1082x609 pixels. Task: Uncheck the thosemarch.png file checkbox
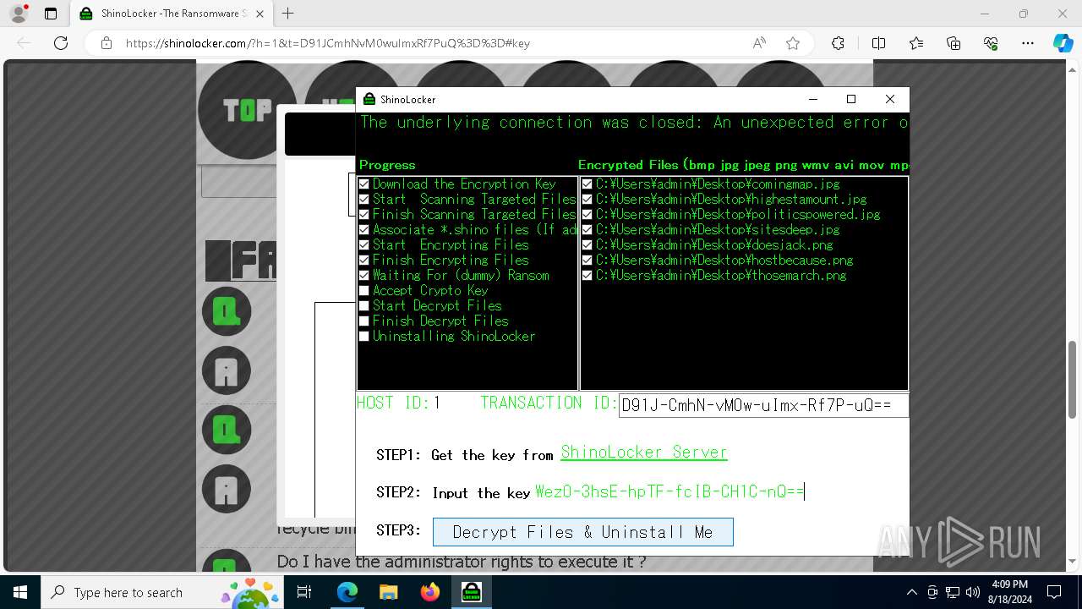[587, 275]
